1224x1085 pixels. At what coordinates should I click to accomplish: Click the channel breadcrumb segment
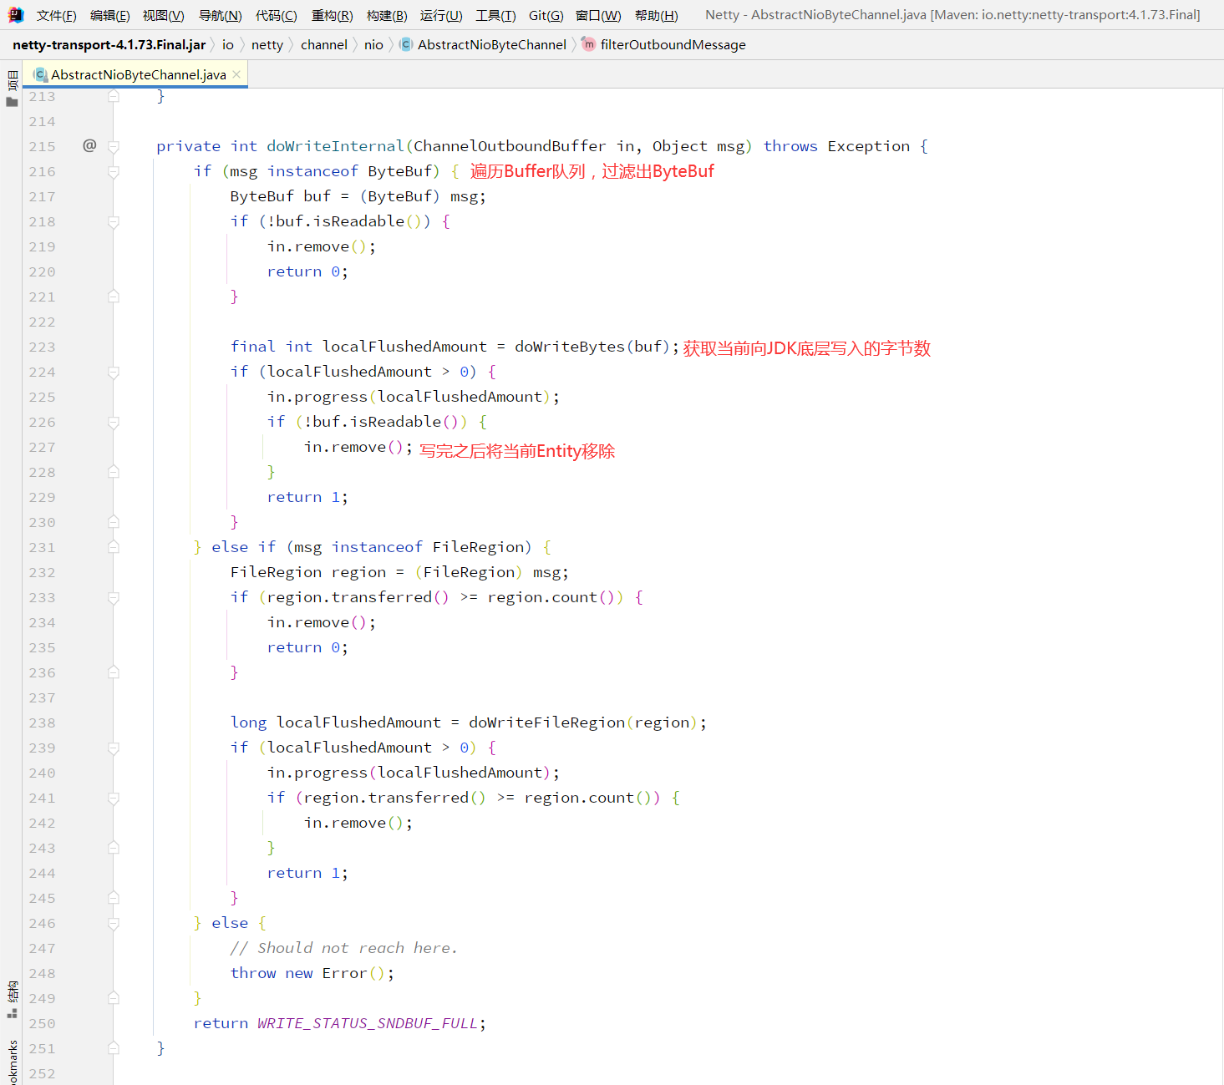point(324,44)
